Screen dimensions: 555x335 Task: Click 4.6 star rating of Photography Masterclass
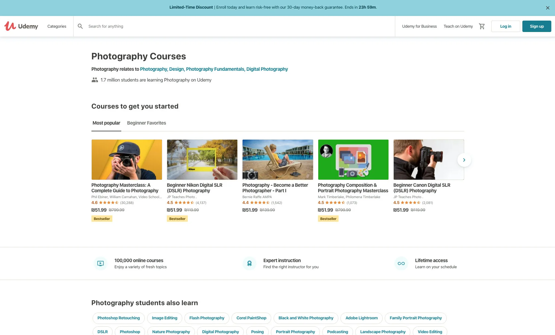105,203
